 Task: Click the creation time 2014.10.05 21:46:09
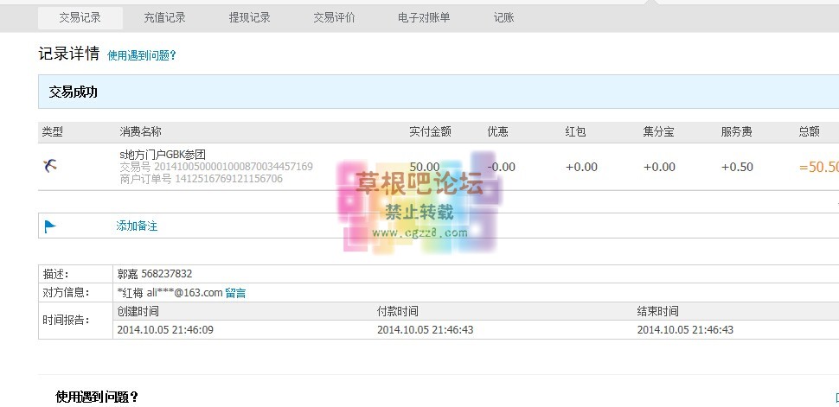tap(165, 329)
